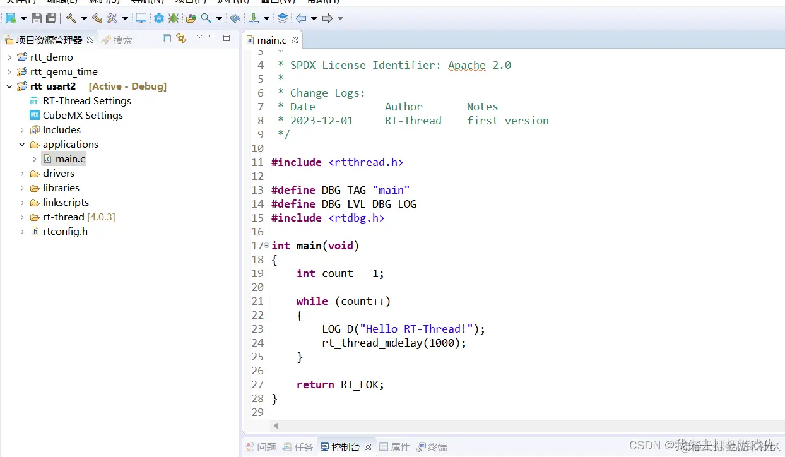Expand the drivers folder
The height and width of the screenshot is (457, 785).
click(22, 173)
